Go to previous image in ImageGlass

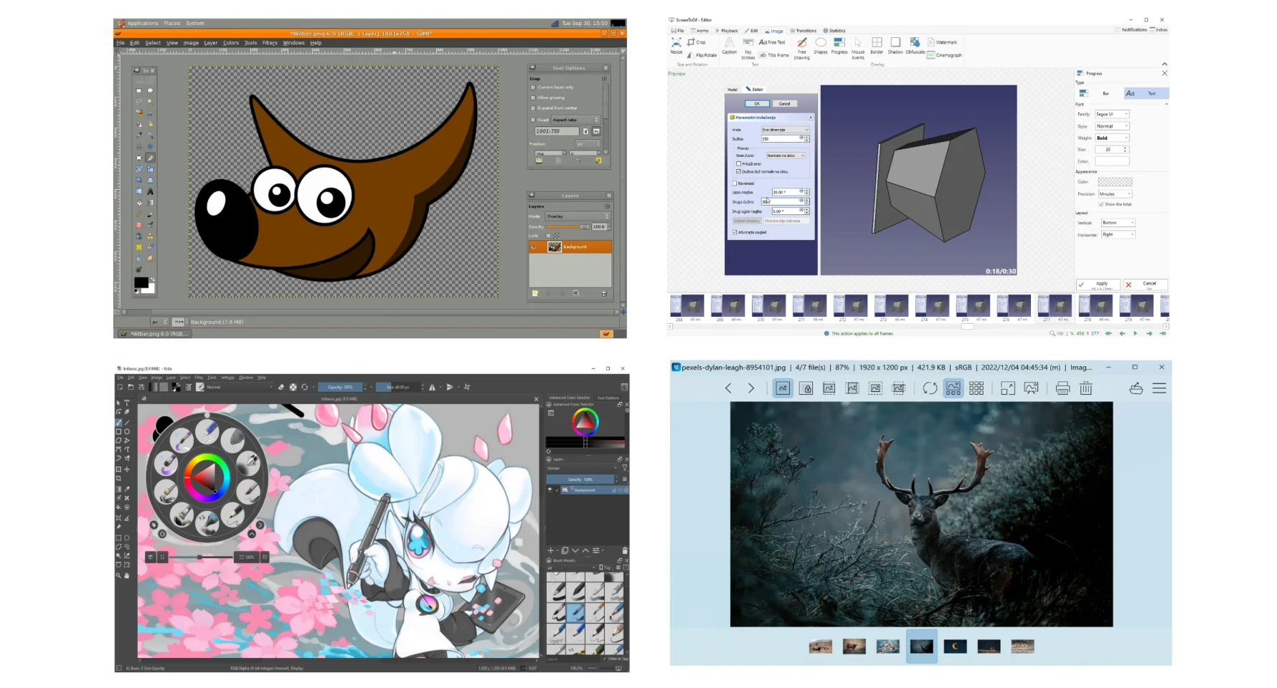click(728, 388)
